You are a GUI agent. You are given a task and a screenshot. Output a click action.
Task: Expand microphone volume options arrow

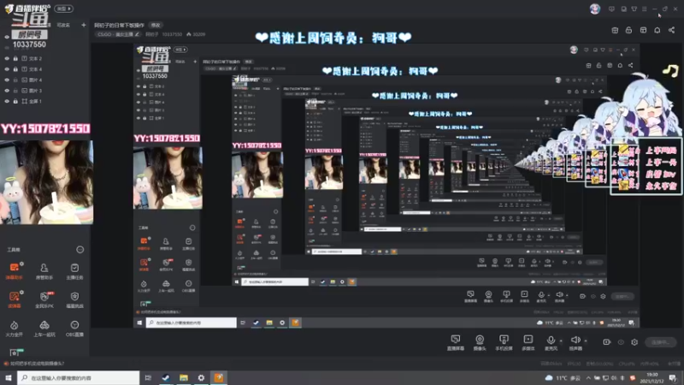click(x=561, y=341)
